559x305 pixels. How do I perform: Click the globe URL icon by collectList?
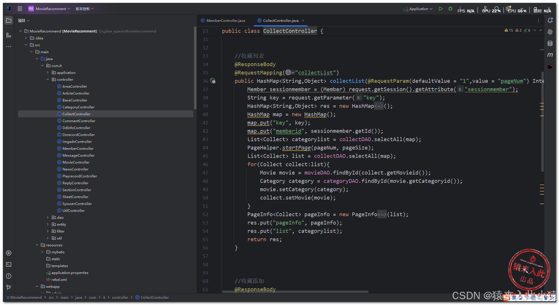pyautogui.click(x=290, y=72)
